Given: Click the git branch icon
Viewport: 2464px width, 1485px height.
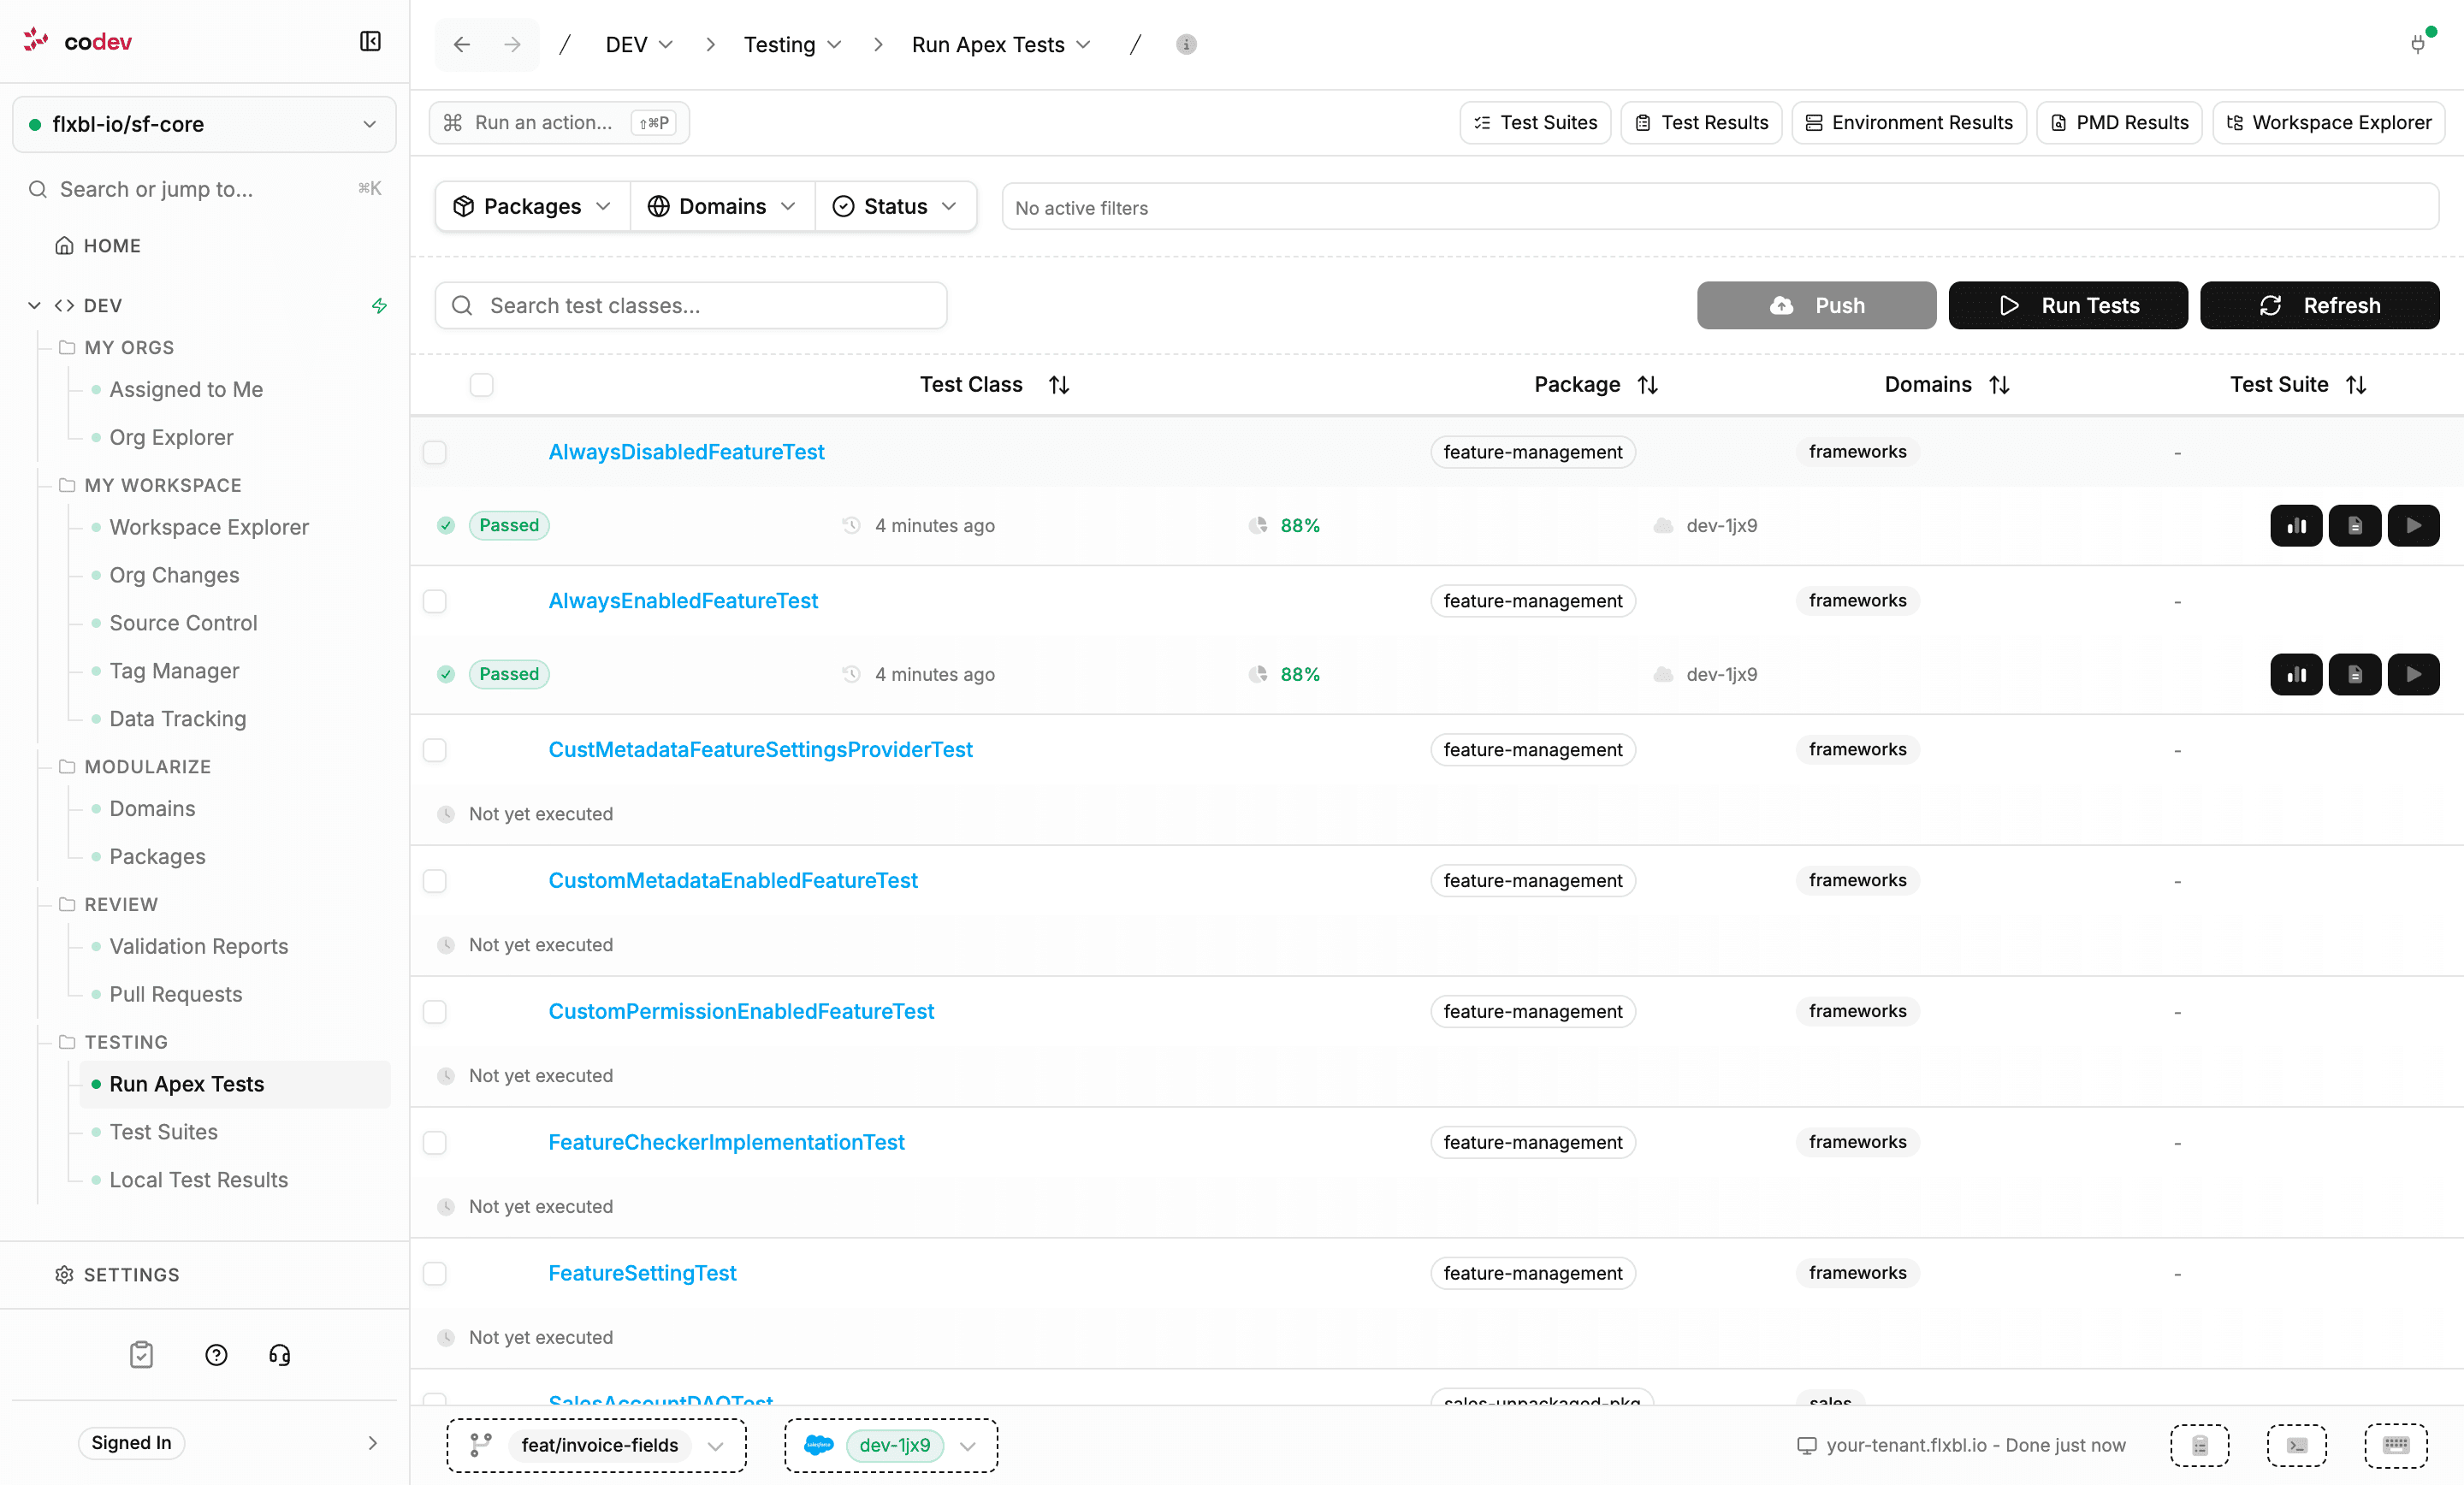Looking at the screenshot, I should 481,1445.
